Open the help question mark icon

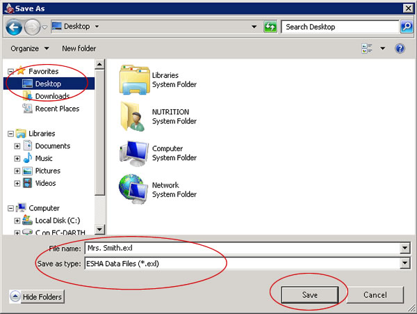pos(400,49)
